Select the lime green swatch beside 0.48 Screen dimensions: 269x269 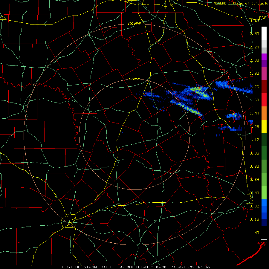[264, 193]
